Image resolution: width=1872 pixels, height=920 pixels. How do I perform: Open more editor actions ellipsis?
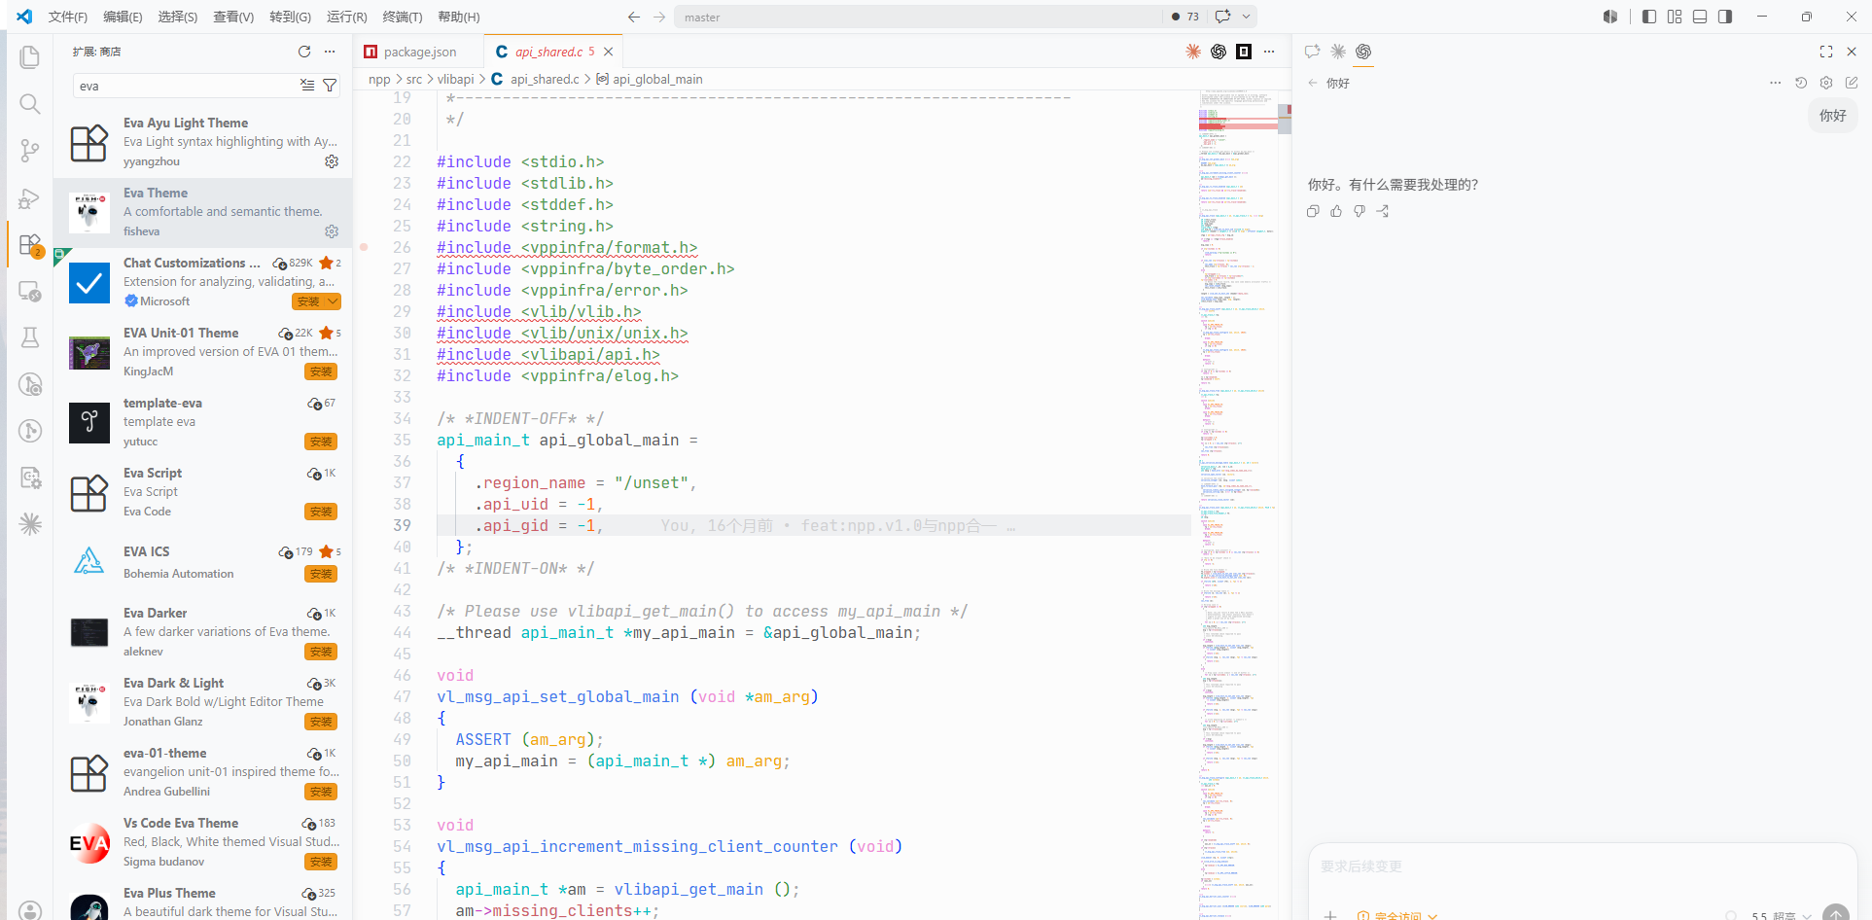click(1269, 52)
